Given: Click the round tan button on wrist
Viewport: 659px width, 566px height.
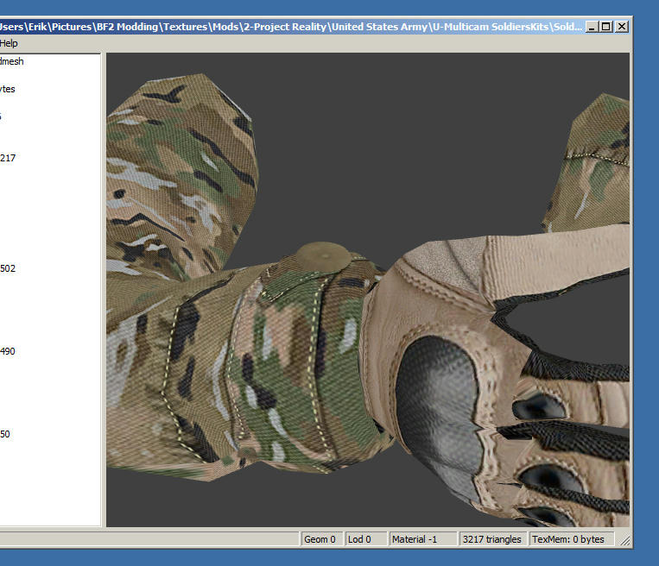Looking at the screenshot, I should point(326,253).
